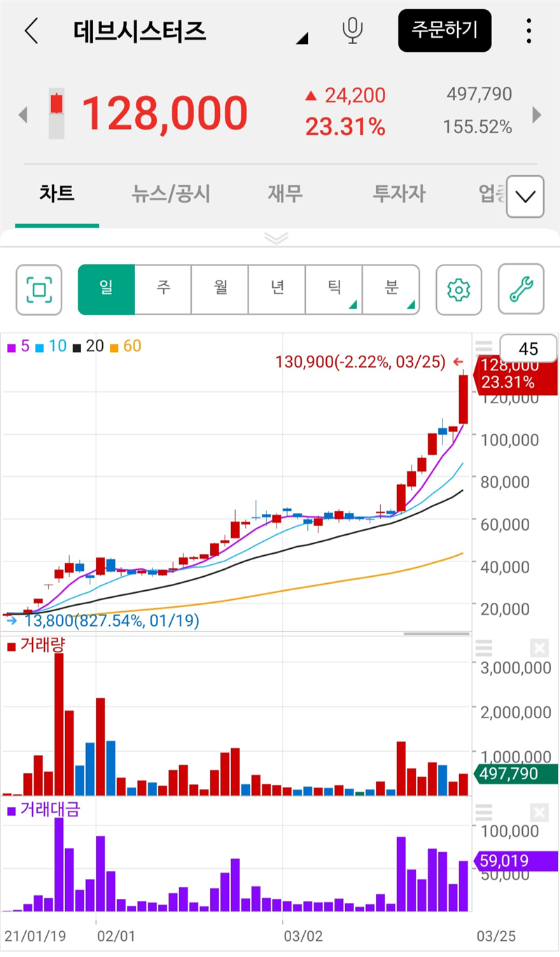Image resolution: width=560 pixels, height=957 pixels.
Task: Expand the tab list with chevron button
Action: (525, 196)
